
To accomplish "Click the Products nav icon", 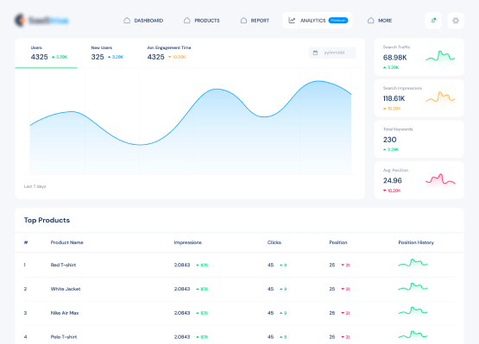I will coord(187,21).
